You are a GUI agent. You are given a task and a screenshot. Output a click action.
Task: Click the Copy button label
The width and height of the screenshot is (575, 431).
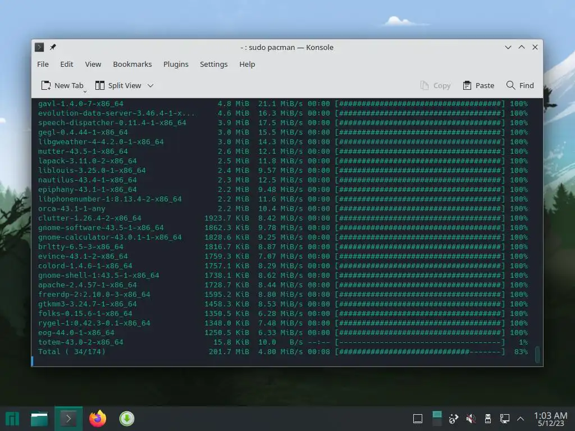coord(442,85)
